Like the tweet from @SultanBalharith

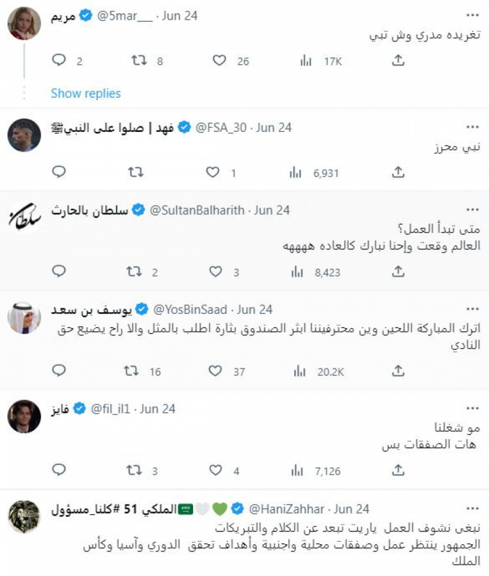216,271
